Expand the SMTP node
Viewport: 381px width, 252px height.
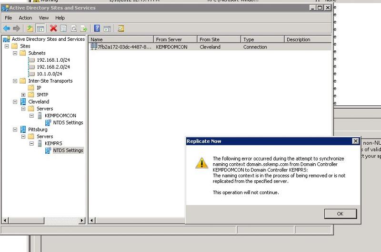click(x=23, y=94)
